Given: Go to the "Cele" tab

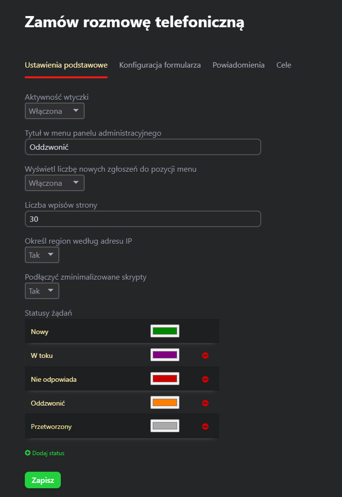Looking at the screenshot, I should [x=284, y=65].
